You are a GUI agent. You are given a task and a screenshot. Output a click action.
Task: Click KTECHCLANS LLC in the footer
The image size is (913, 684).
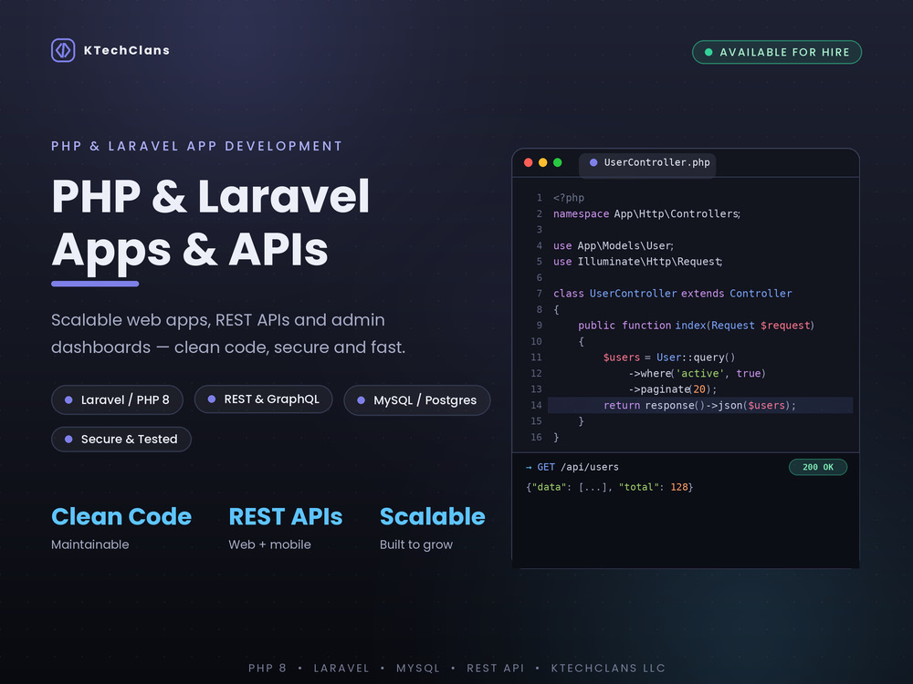tap(608, 668)
